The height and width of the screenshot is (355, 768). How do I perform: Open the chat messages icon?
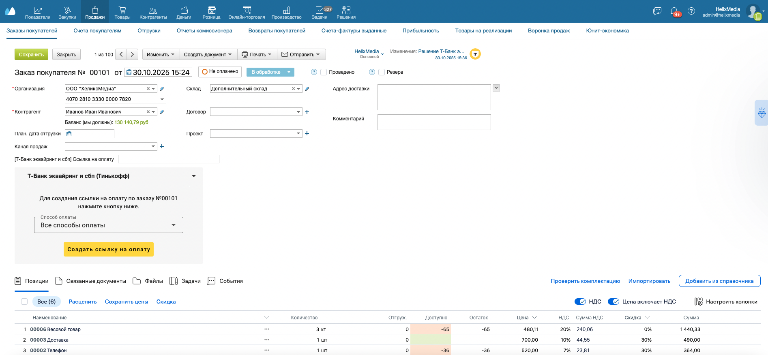[657, 11]
